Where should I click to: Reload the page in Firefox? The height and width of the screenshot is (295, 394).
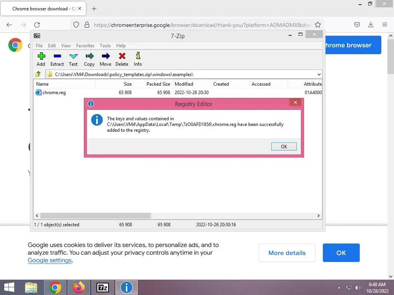coord(37,25)
